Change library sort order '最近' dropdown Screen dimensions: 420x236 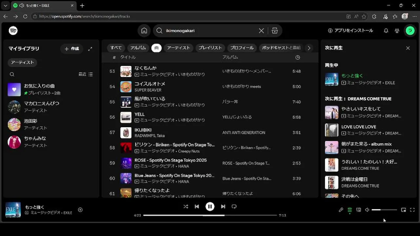pyautogui.click(x=86, y=74)
